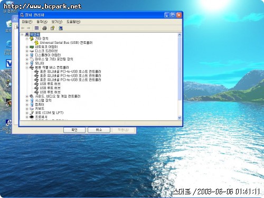Click the Print toolbar icon

click(x=44, y=28)
